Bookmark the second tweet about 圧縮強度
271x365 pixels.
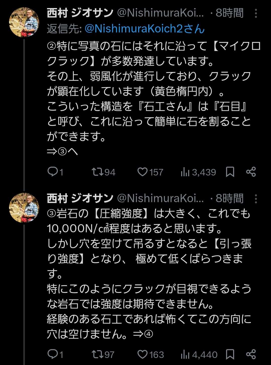(230, 354)
